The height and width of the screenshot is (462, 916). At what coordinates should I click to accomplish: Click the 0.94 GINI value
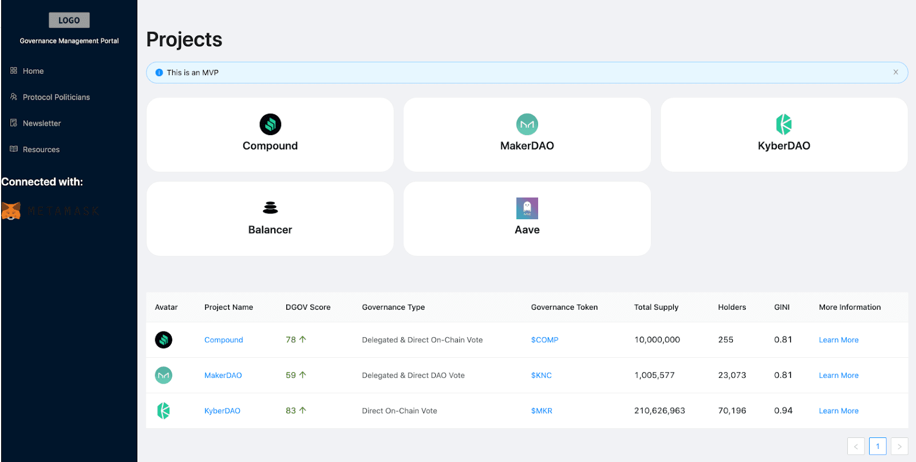tap(783, 410)
